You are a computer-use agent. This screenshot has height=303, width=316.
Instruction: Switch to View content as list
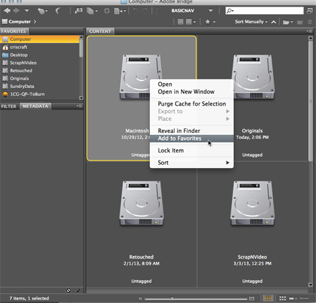click(x=304, y=298)
